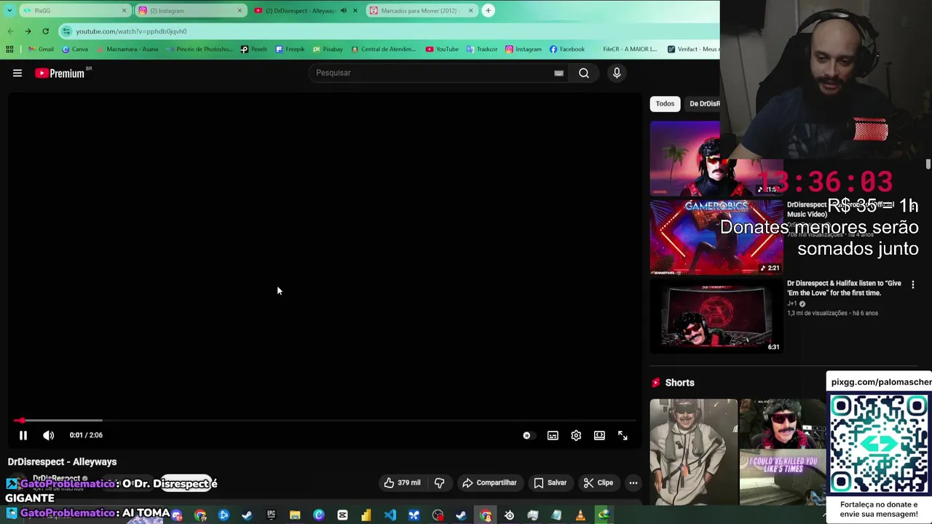This screenshot has height=524, width=932.
Task: Pause the video playback
Action: click(x=23, y=435)
